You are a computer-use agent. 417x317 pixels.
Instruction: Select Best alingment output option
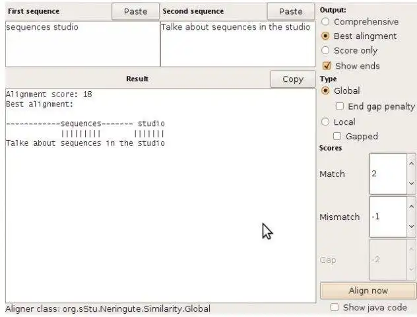point(325,36)
